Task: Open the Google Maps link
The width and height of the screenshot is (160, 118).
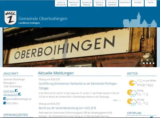Action: point(9,91)
